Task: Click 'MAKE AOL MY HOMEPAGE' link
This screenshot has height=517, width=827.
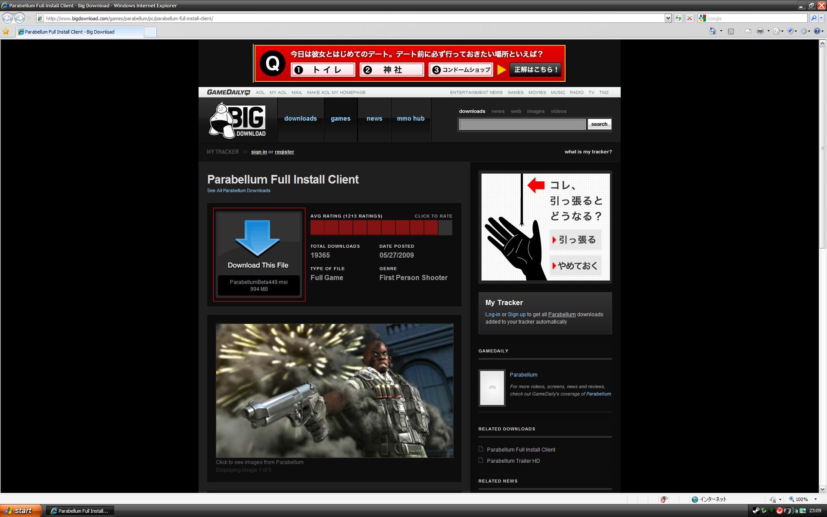Action: [336, 93]
